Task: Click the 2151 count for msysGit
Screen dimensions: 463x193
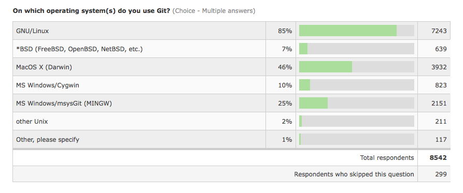Action: [439, 103]
